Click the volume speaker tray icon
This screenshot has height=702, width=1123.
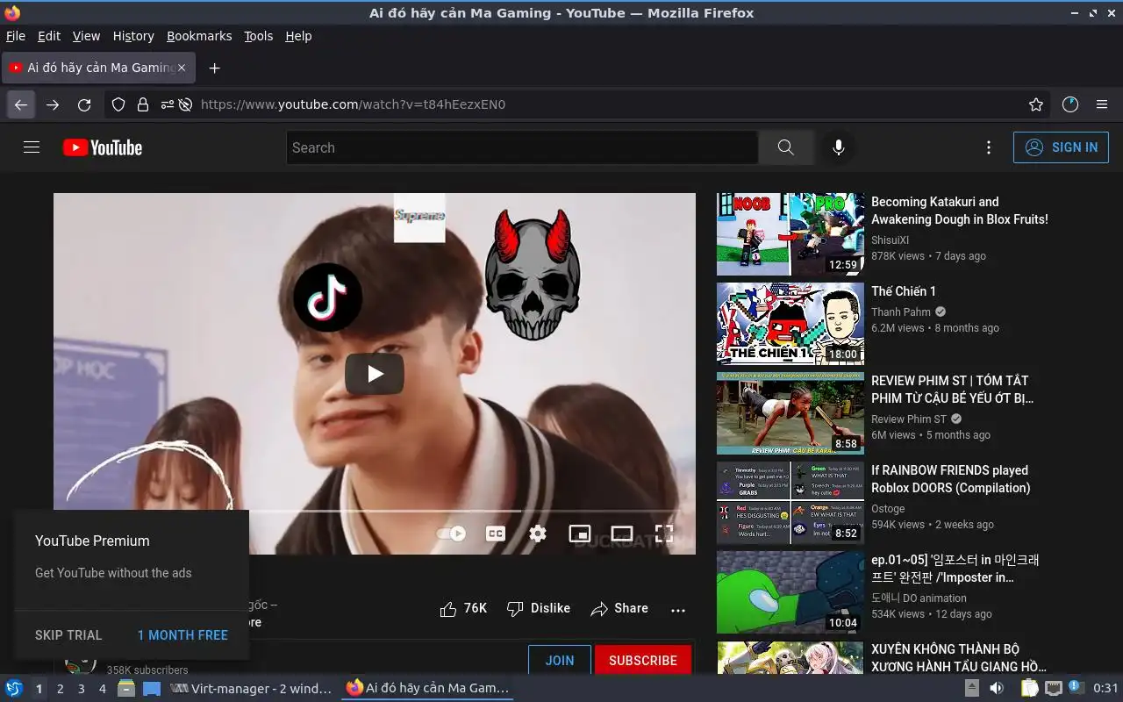[996, 688]
